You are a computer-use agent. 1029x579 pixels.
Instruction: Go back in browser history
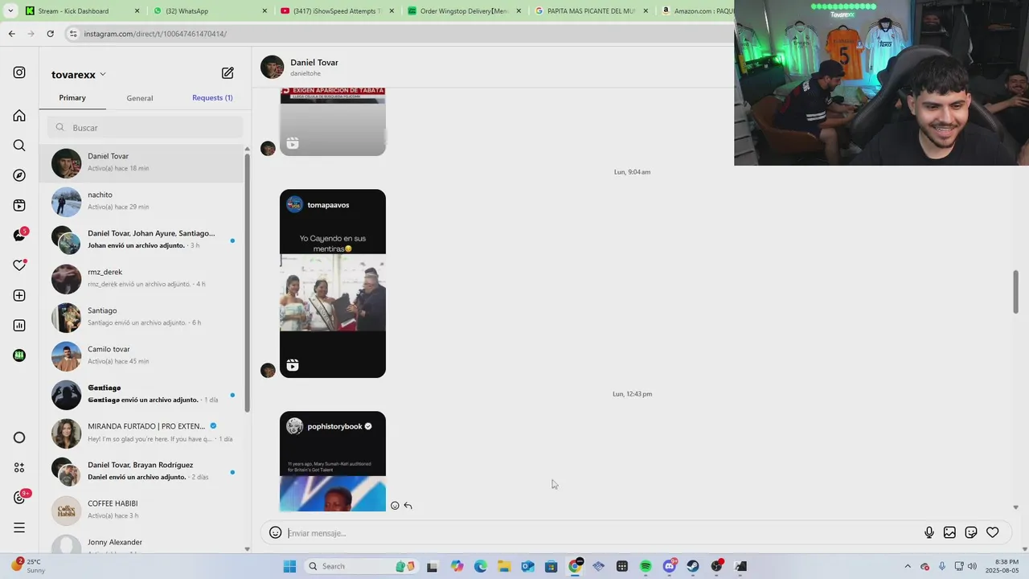tap(11, 34)
